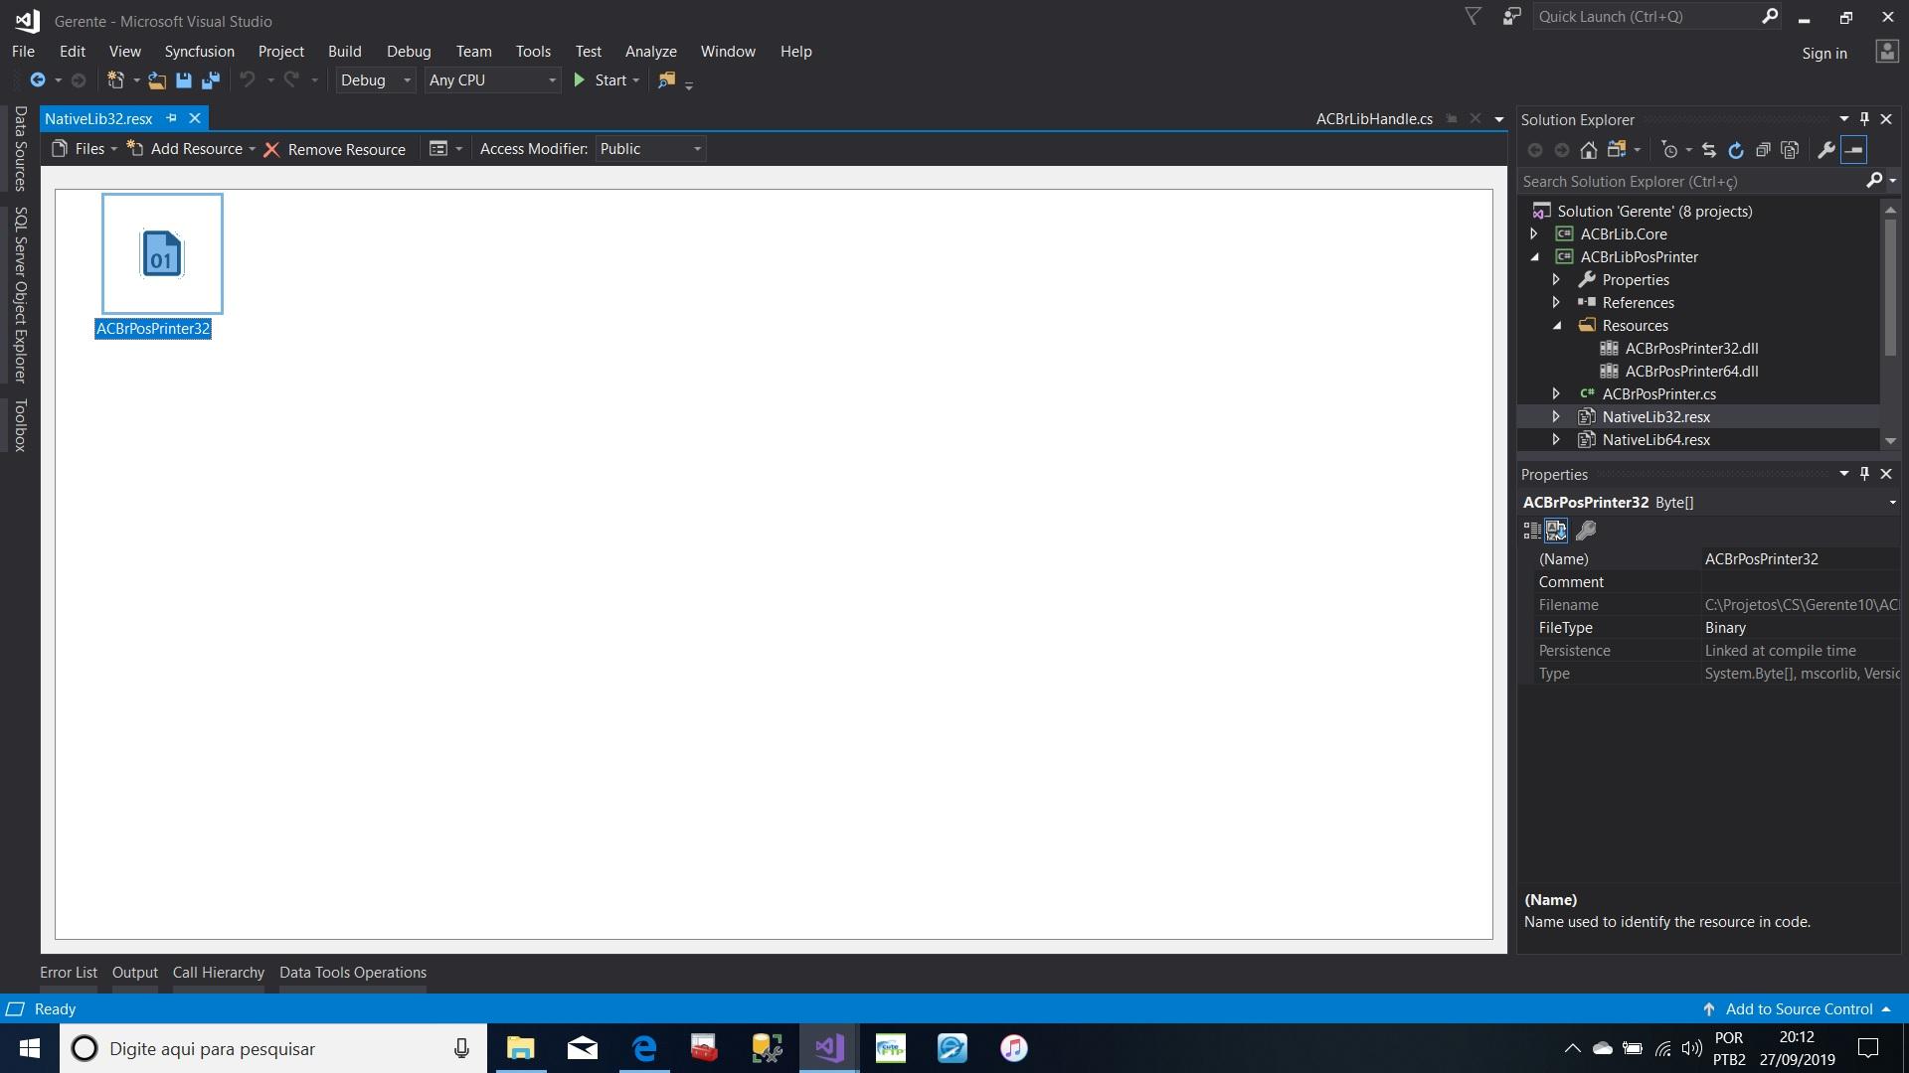
Task: Click the send feedback icon
Action: (x=1511, y=16)
